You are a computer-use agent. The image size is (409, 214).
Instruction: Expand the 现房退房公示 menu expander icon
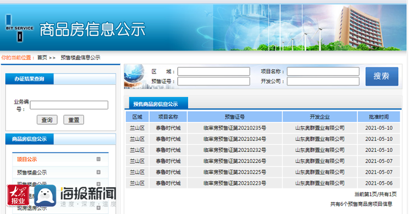coord(98,208)
